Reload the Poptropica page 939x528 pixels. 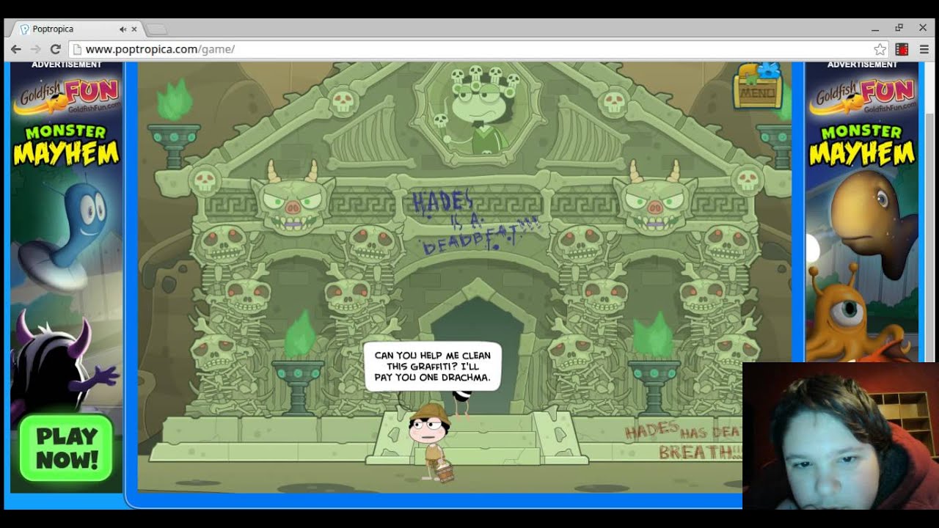pyautogui.click(x=55, y=49)
